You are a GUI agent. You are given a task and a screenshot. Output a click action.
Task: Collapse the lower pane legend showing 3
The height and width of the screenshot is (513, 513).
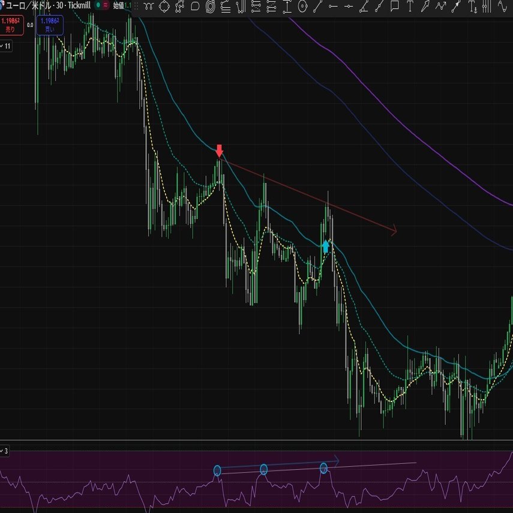[4, 451]
